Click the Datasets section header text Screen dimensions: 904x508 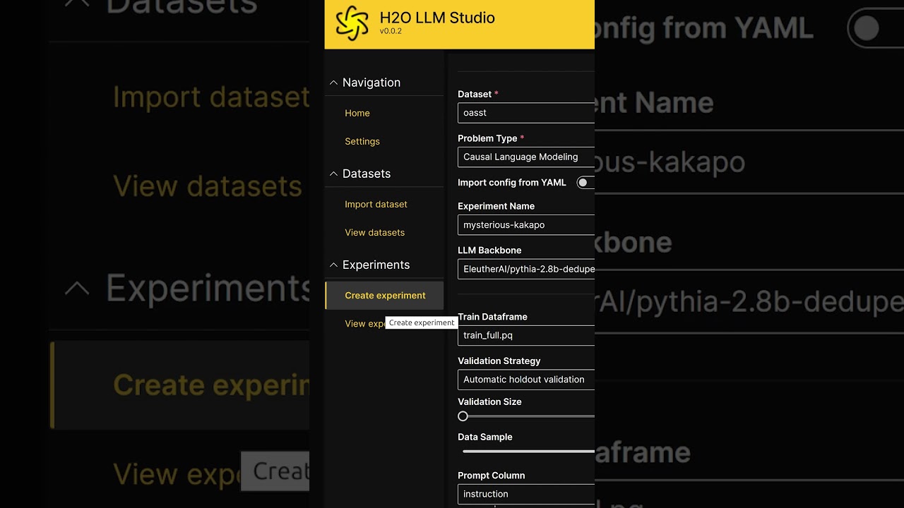[x=367, y=174]
